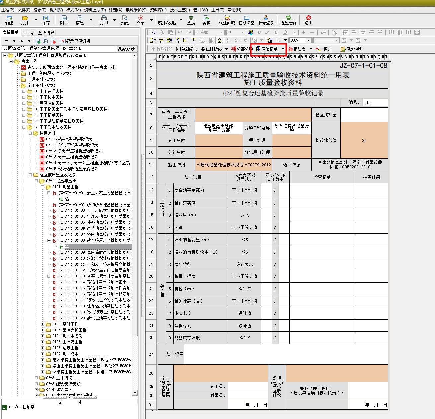The image size is (435, 419).
Task: Click the padlock lock-cell icon
Action: [x=219, y=40]
